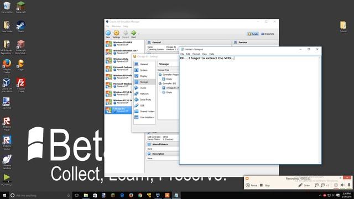The height and width of the screenshot is (199, 354).
Task: Open the Minecraft desktop shortcut
Action: coord(21,7)
